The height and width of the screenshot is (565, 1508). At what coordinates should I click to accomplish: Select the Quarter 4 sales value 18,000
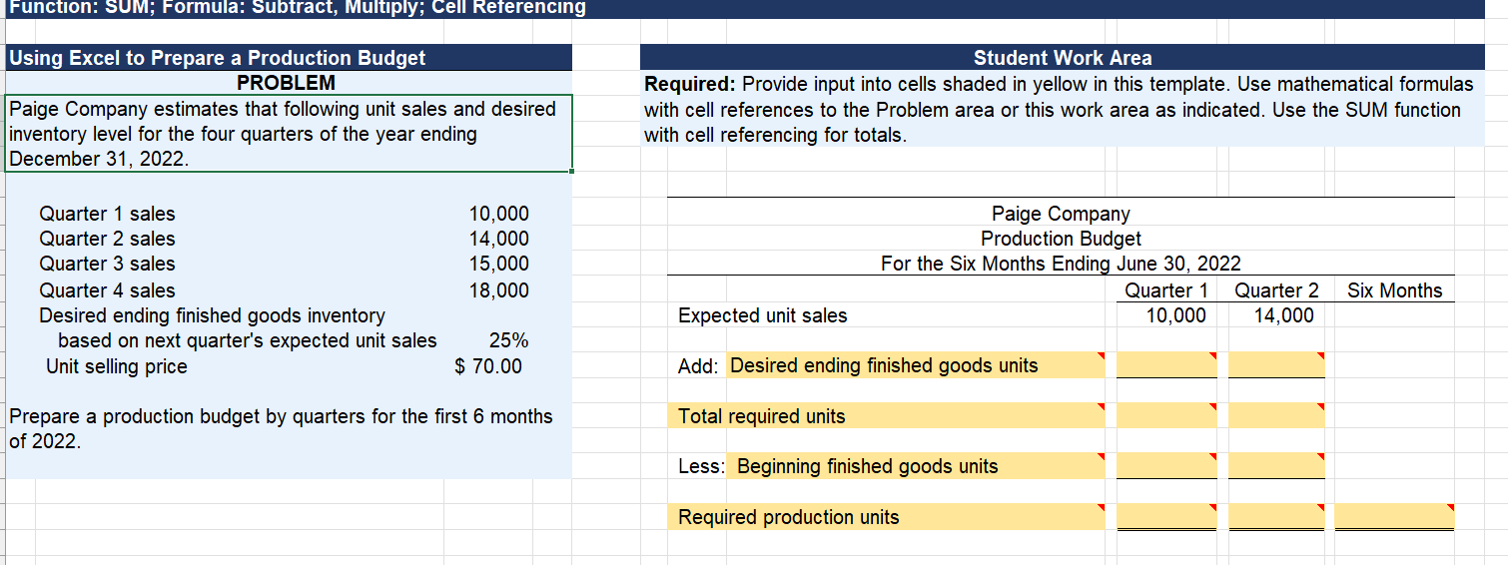coord(499,290)
